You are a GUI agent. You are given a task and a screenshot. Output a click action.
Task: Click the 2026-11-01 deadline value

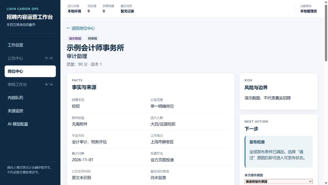[x=82, y=160]
